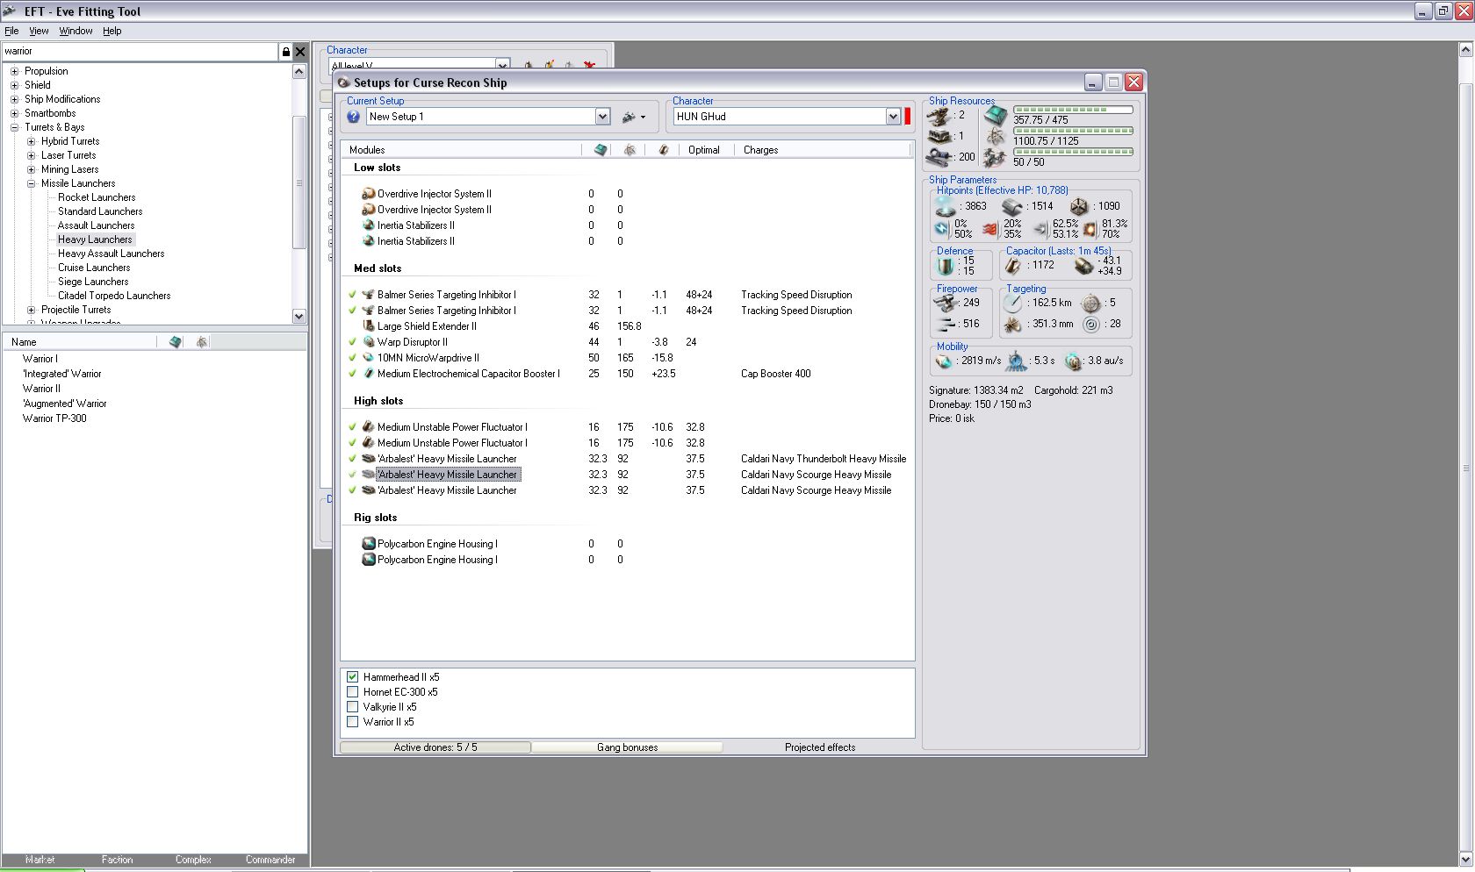Switch to the Faction tab

(x=117, y=860)
